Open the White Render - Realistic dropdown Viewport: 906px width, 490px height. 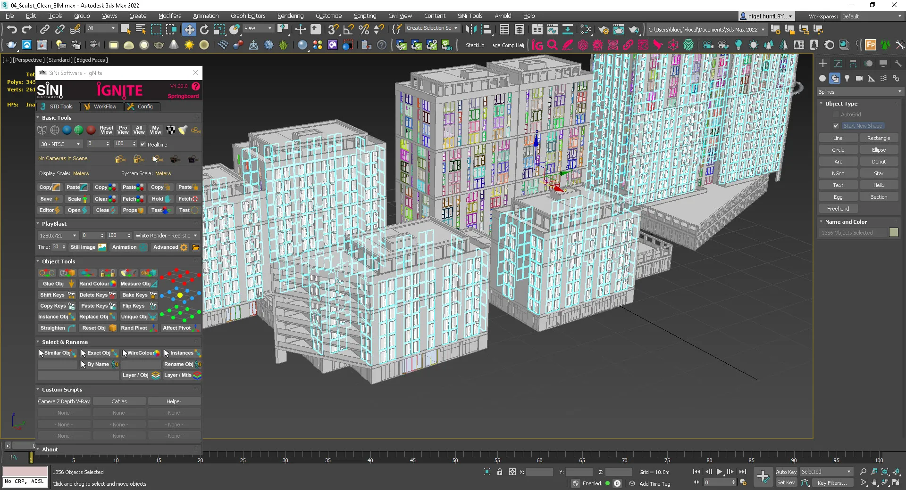[x=166, y=236]
